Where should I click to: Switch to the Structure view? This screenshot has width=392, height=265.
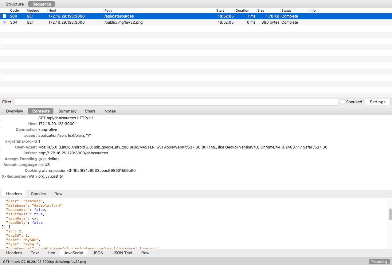click(x=14, y=4)
